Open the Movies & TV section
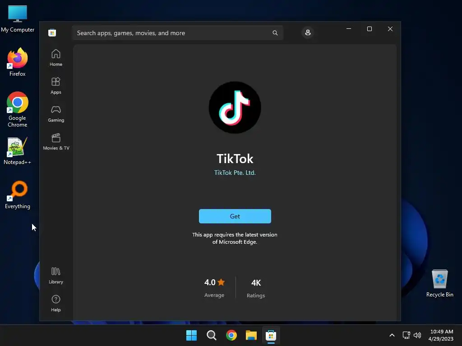 (56, 141)
